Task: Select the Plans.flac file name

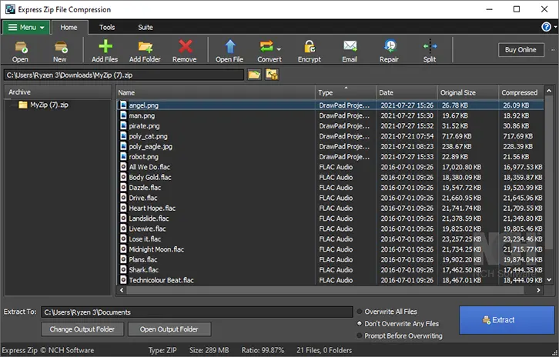Action: pyautogui.click(x=143, y=260)
